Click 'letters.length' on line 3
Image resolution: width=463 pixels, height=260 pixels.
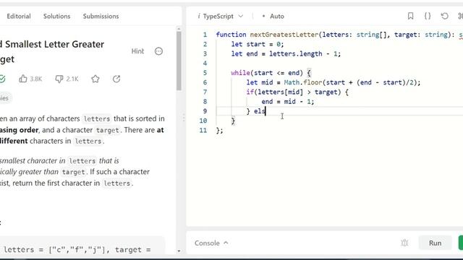coord(296,54)
